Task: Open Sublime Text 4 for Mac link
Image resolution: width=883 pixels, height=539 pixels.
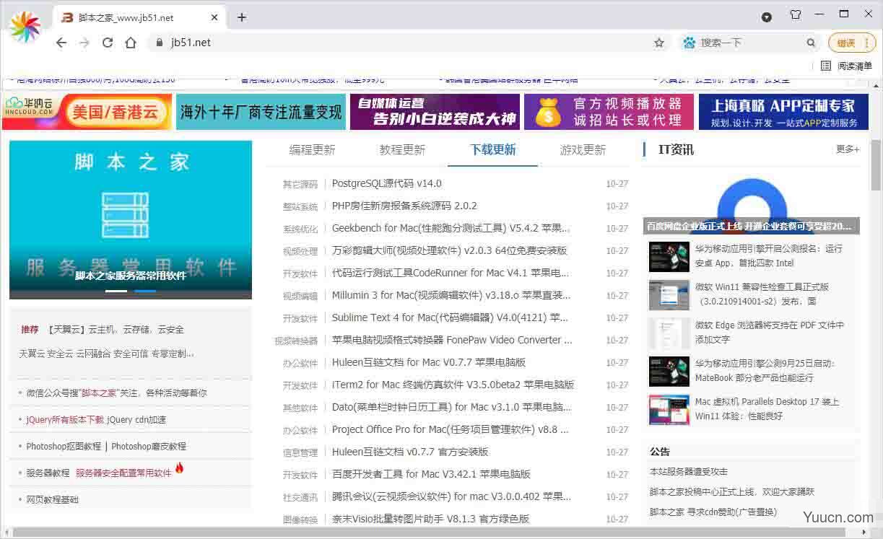Action: pos(449,317)
